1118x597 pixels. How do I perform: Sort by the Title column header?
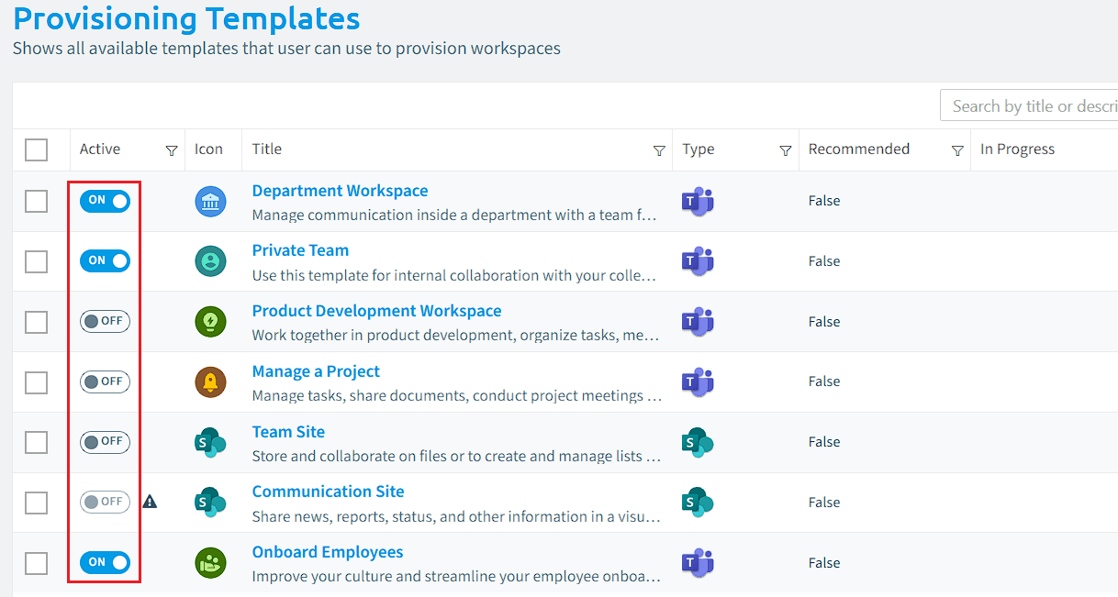click(267, 149)
